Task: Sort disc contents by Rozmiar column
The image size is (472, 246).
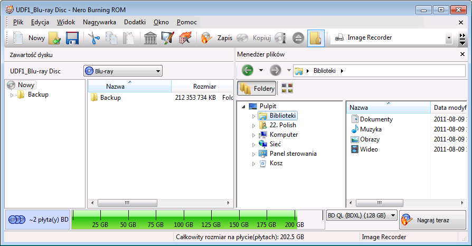Action: (195, 87)
